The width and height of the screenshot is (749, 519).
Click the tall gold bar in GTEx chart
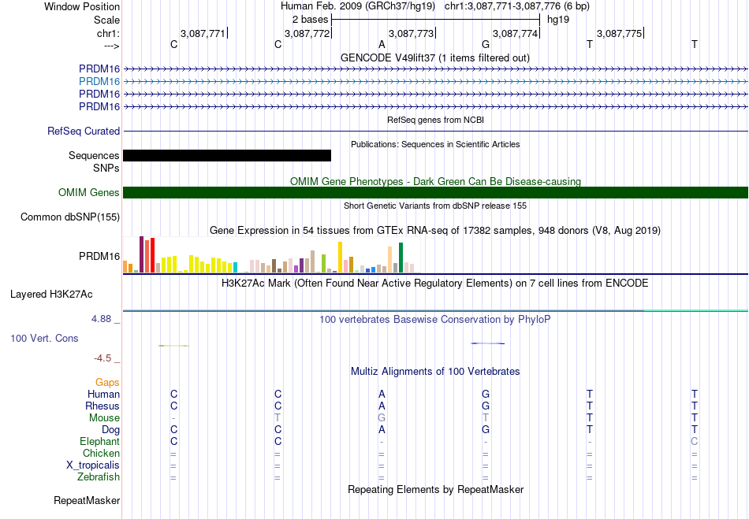pos(340,257)
